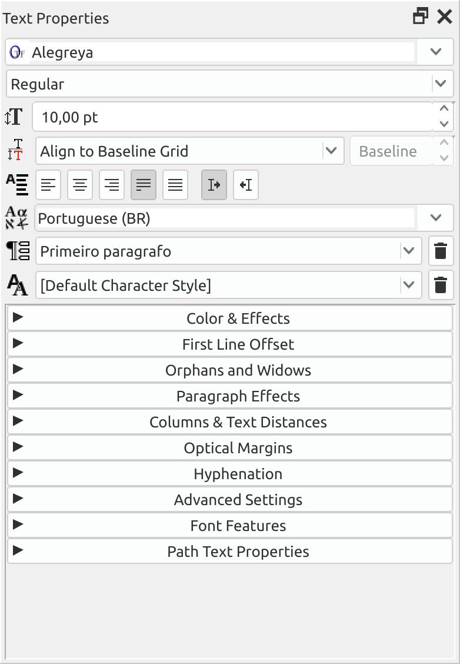
Task: Expand the Hyphenation section
Action: click(x=230, y=473)
